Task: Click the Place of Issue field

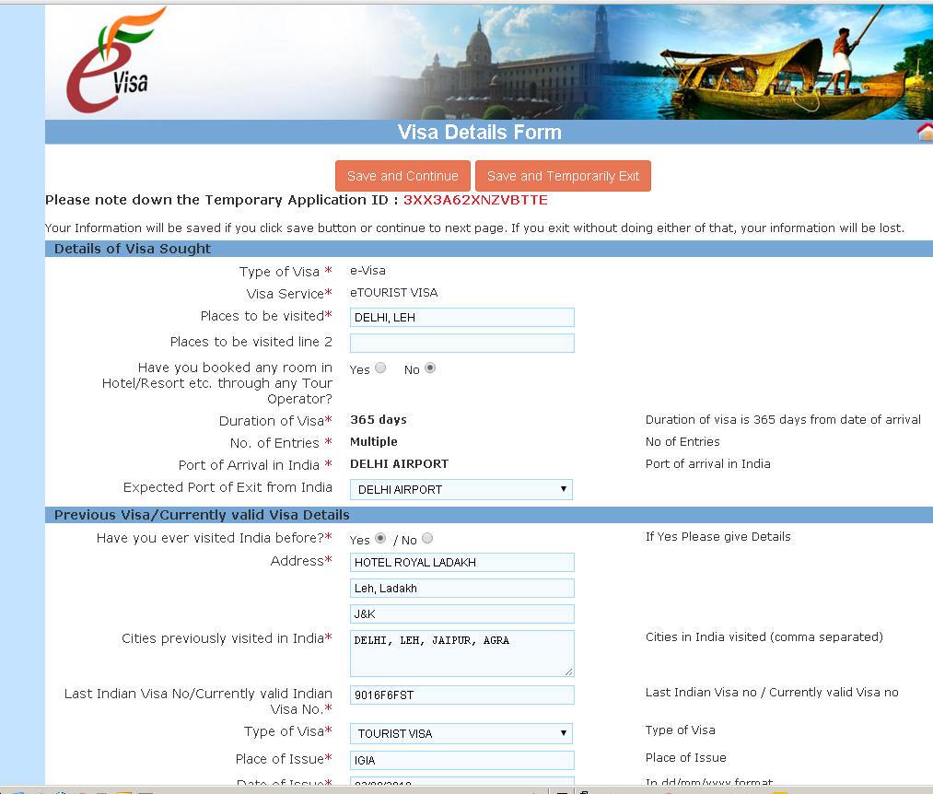Action: [461, 760]
